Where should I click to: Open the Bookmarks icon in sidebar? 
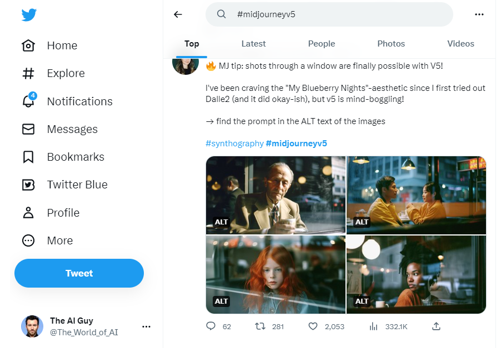pos(28,157)
